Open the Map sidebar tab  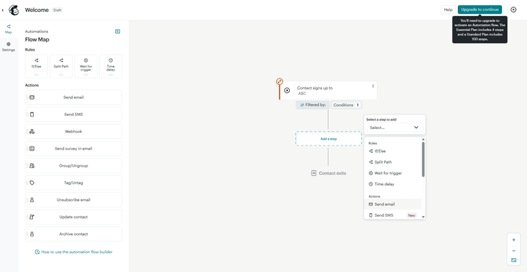point(9,29)
